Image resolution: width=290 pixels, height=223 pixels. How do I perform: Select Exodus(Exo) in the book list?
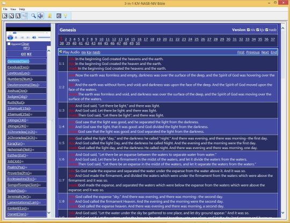18,67
